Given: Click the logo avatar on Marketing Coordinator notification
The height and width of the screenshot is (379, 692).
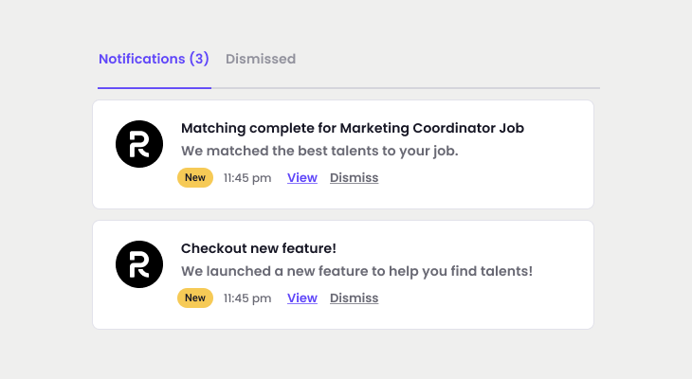Looking at the screenshot, I should click(138, 145).
